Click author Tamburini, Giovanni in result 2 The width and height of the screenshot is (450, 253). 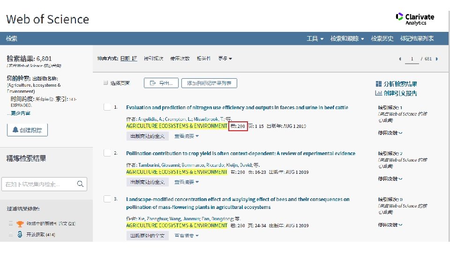pos(159,165)
